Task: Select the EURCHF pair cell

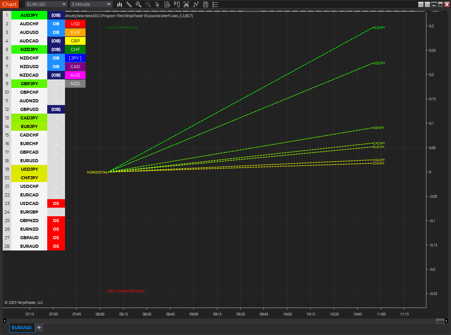Action: 29,143
